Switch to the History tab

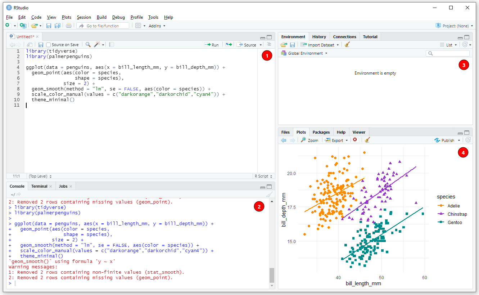[x=319, y=37]
